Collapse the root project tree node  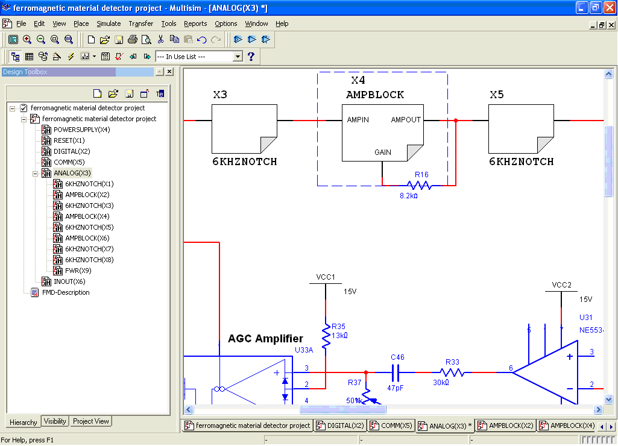coord(12,108)
